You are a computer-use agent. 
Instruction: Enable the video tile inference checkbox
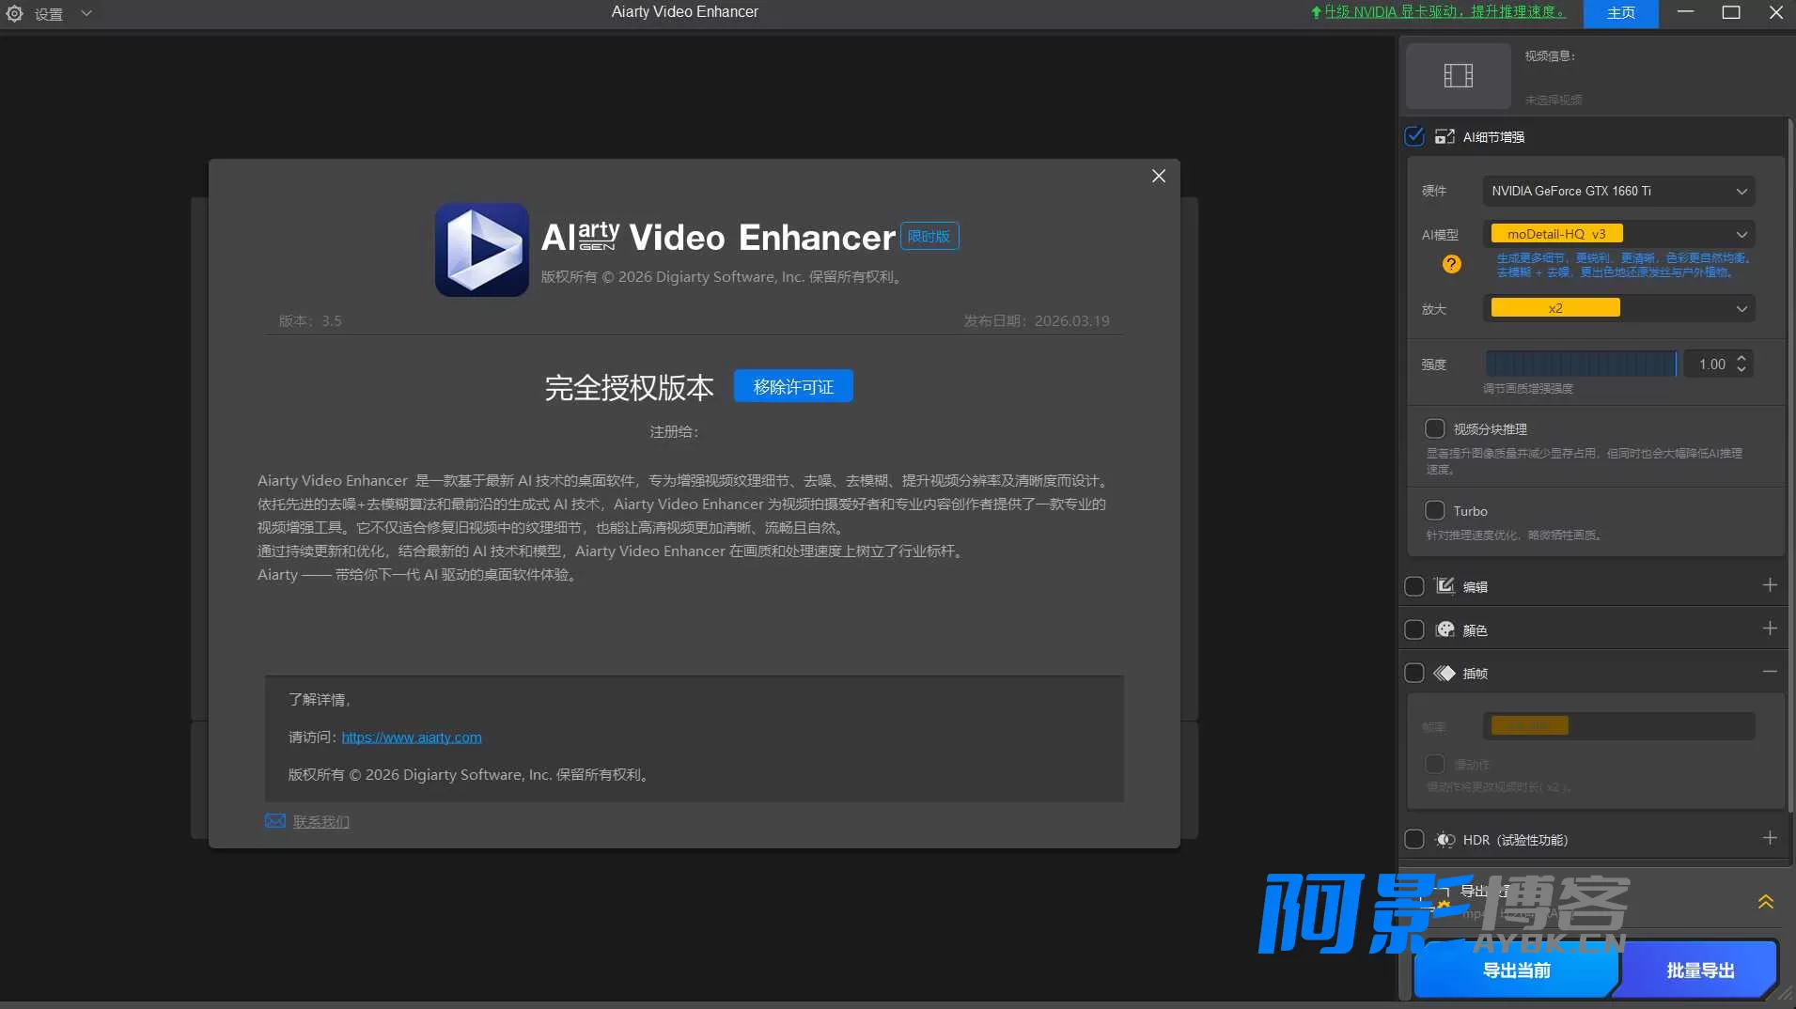[x=1434, y=428]
